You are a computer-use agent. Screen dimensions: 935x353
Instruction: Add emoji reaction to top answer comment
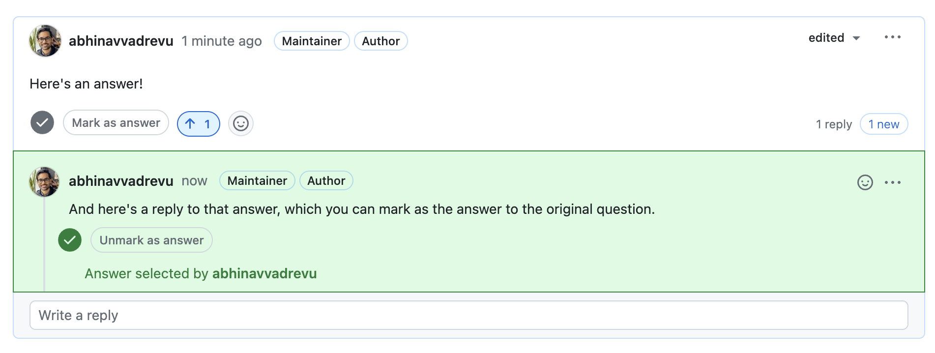(x=241, y=123)
